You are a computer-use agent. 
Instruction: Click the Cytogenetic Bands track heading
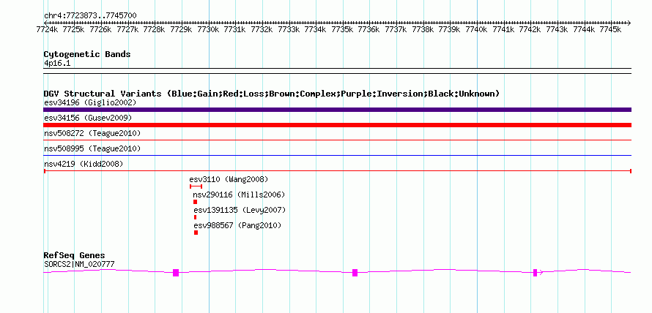87,54
